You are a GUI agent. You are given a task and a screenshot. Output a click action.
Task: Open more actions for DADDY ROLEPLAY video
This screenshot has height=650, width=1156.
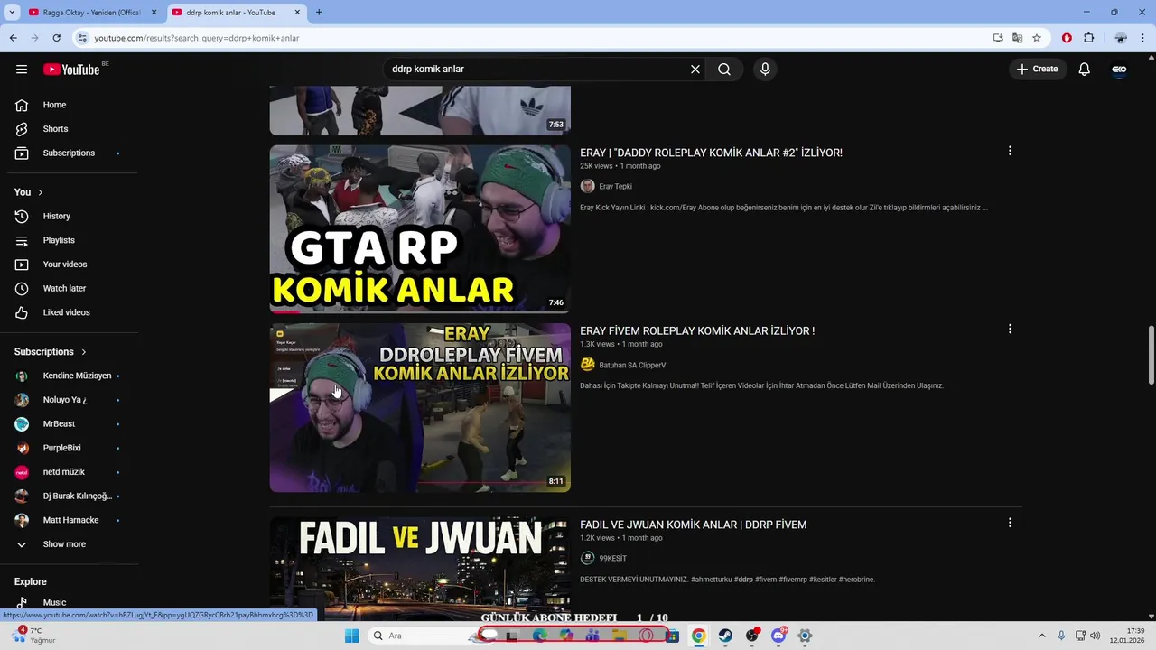(x=1010, y=152)
